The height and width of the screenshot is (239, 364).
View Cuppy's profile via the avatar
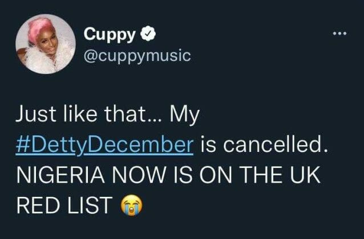click(x=46, y=43)
